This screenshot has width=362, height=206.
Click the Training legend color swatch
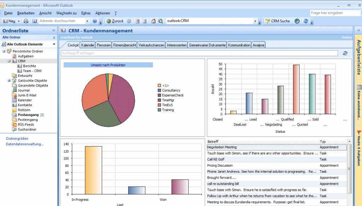[159, 110]
